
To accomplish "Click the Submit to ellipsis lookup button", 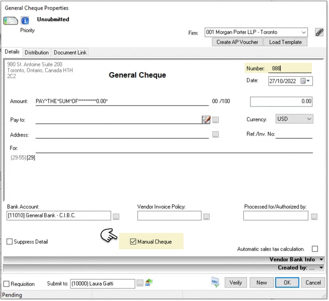I will pos(140,283).
